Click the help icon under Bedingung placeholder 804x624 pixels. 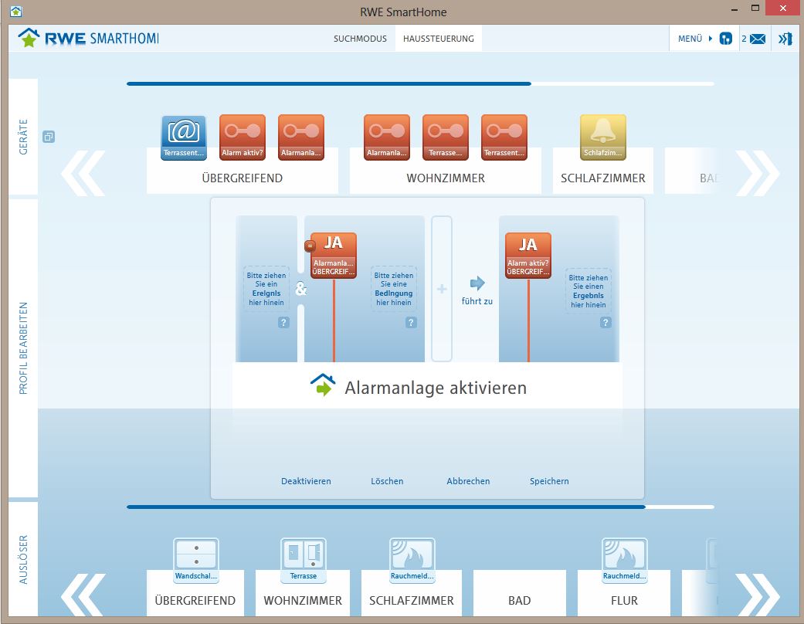[411, 323]
